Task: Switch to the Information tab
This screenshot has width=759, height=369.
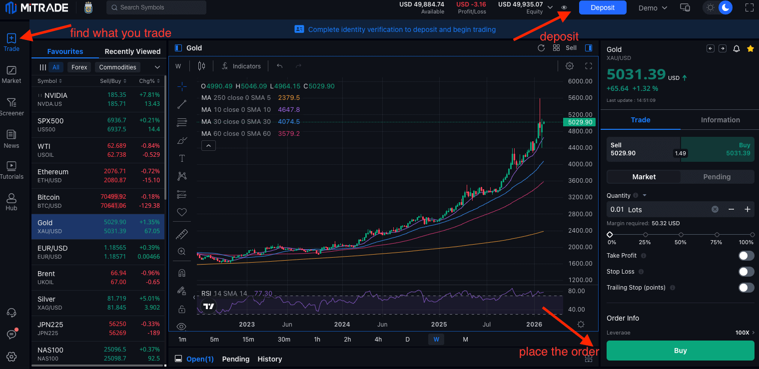Action: (x=720, y=120)
